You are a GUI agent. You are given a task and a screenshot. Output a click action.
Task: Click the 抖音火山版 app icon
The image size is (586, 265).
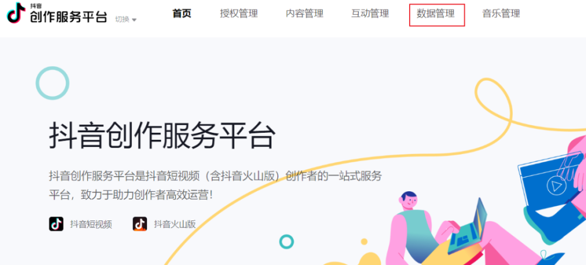[140, 224]
